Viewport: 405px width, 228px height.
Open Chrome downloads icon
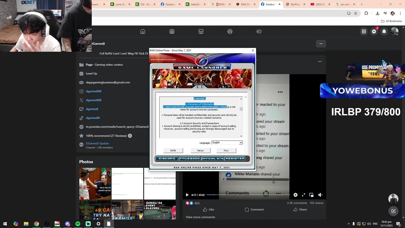(377, 13)
